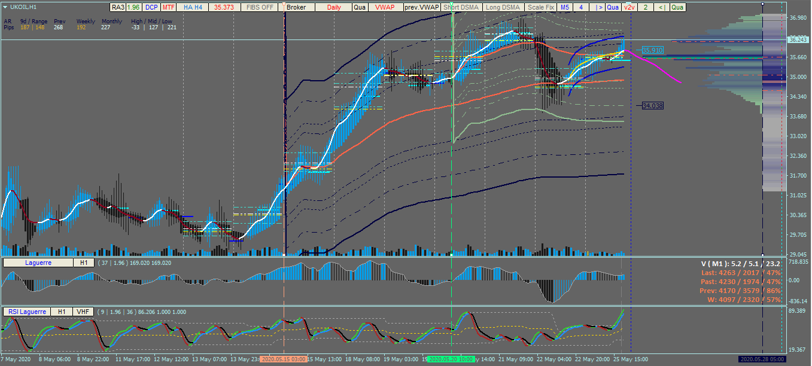Click the 'Past: 4230 / 1974 / 47%' line
Screen dimensions: 812x366
point(741,282)
